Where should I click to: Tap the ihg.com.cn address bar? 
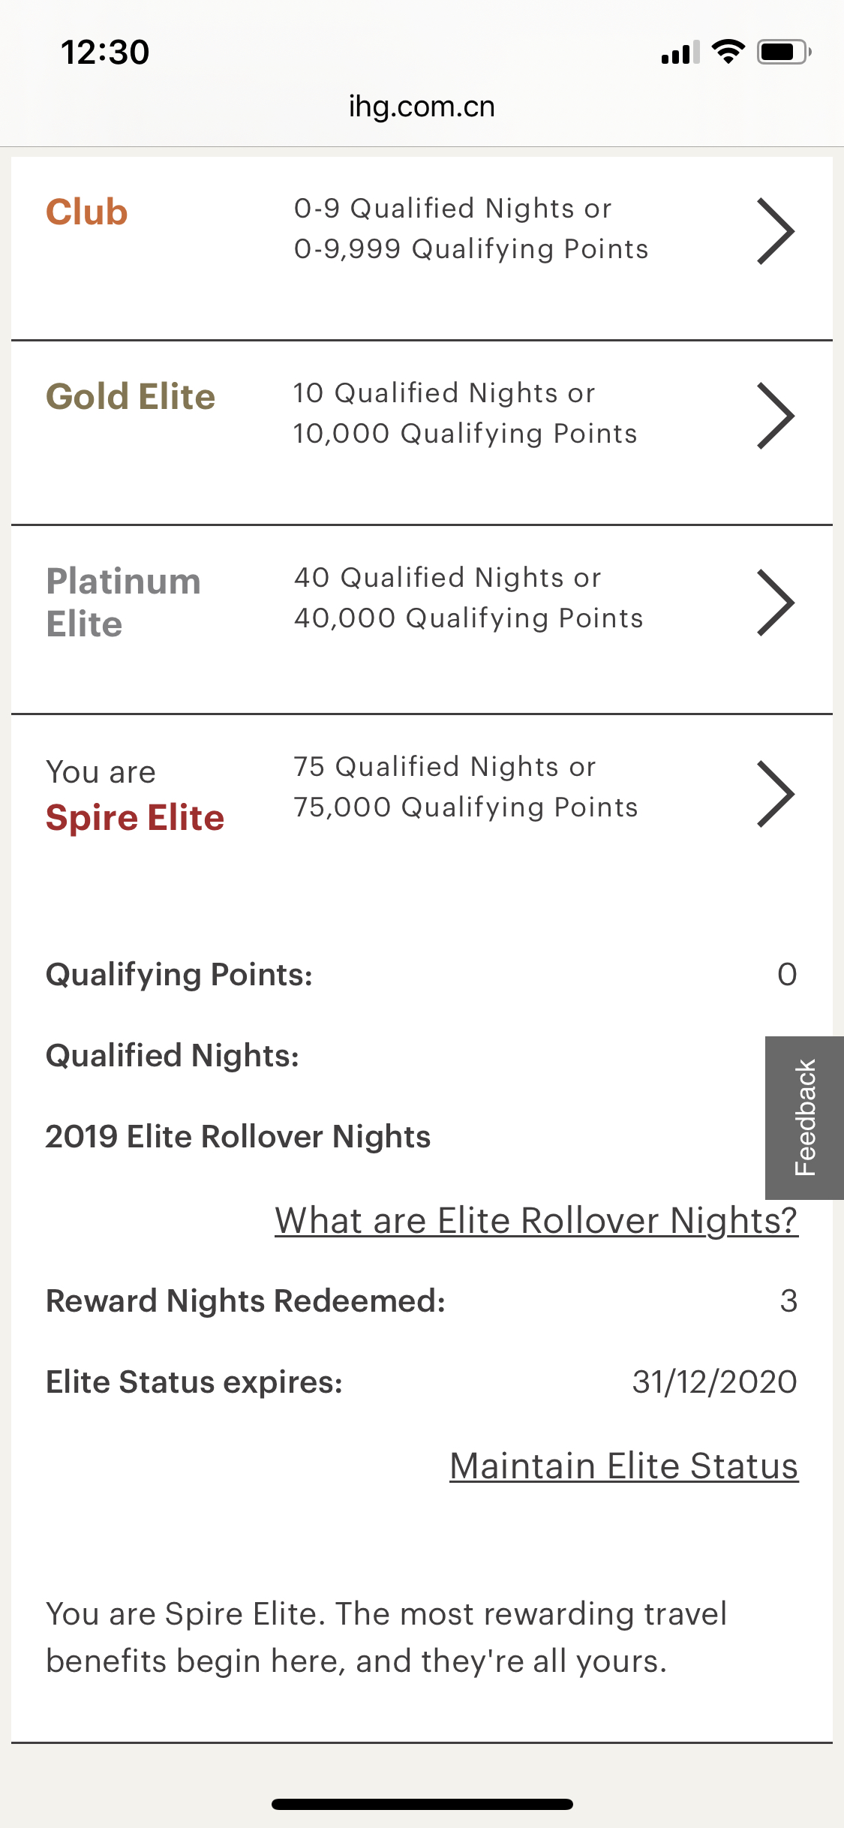pyautogui.click(x=422, y=107)
